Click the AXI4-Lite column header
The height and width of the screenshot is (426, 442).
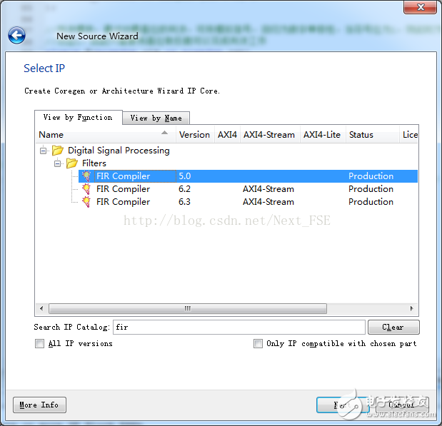pyautogui.click(x=322, y=135)
